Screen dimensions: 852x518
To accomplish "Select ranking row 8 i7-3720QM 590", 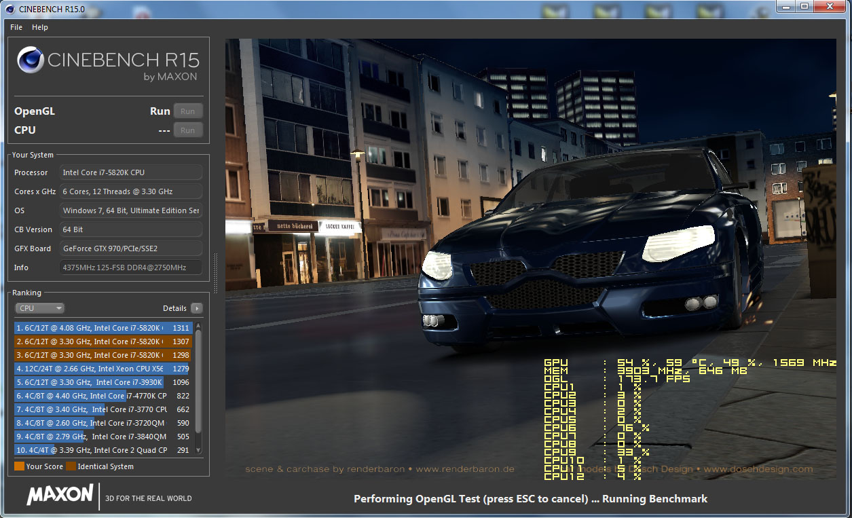I will coord(103,423).
